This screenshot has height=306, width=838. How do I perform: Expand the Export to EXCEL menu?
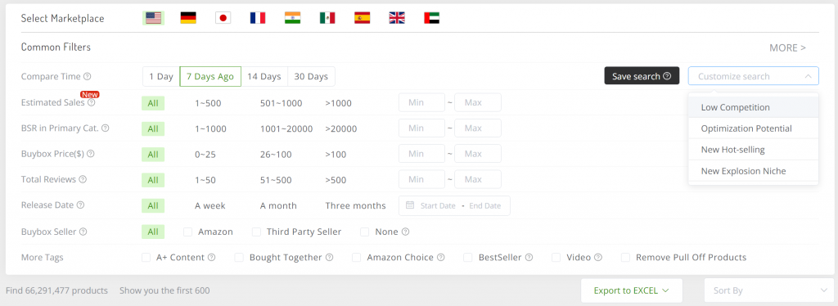pyautogui.click(x=632, y=291)
